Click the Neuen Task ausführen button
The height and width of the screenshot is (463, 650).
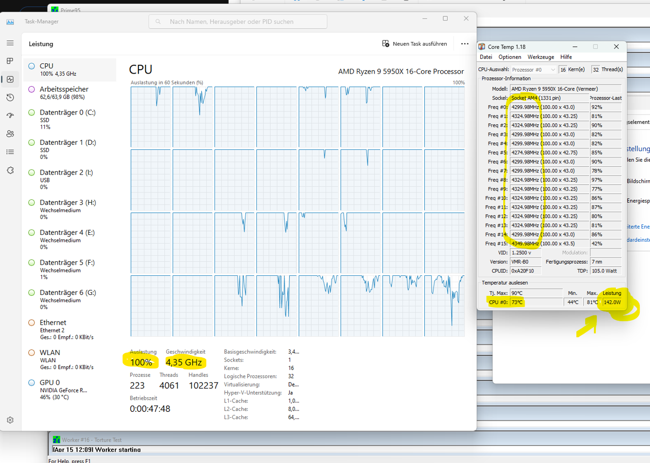(x=414, y=43)
